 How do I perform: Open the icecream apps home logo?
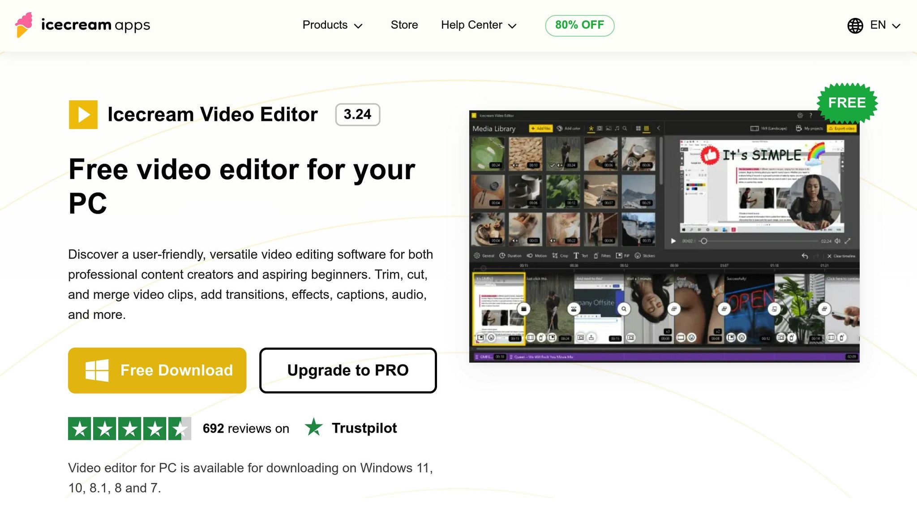(82, 25)
